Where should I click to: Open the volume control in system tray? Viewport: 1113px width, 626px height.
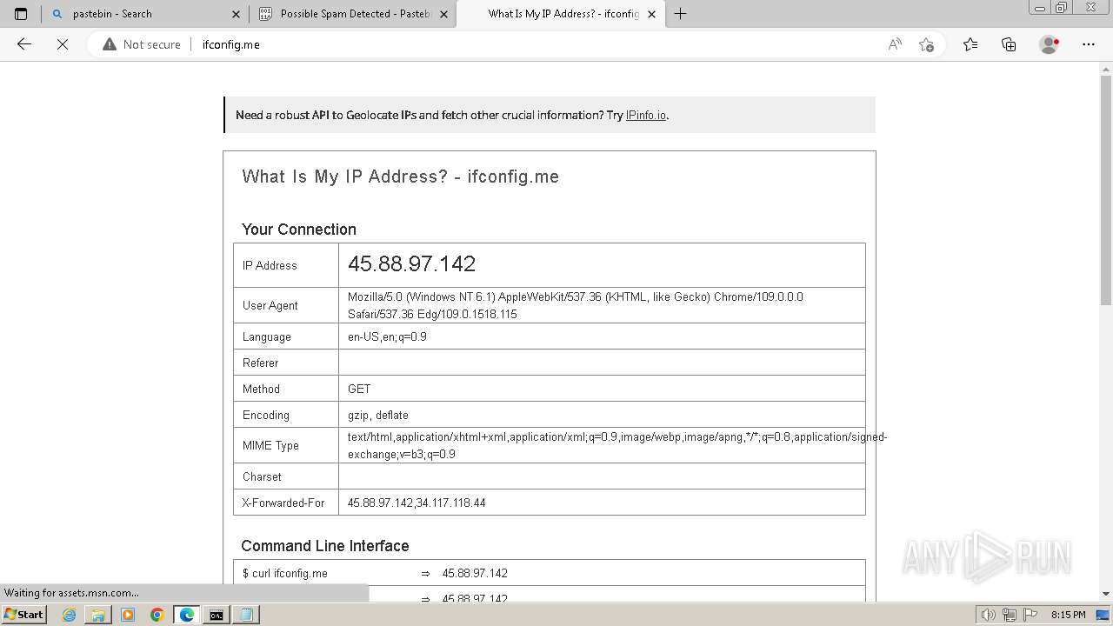click(988, 615)
